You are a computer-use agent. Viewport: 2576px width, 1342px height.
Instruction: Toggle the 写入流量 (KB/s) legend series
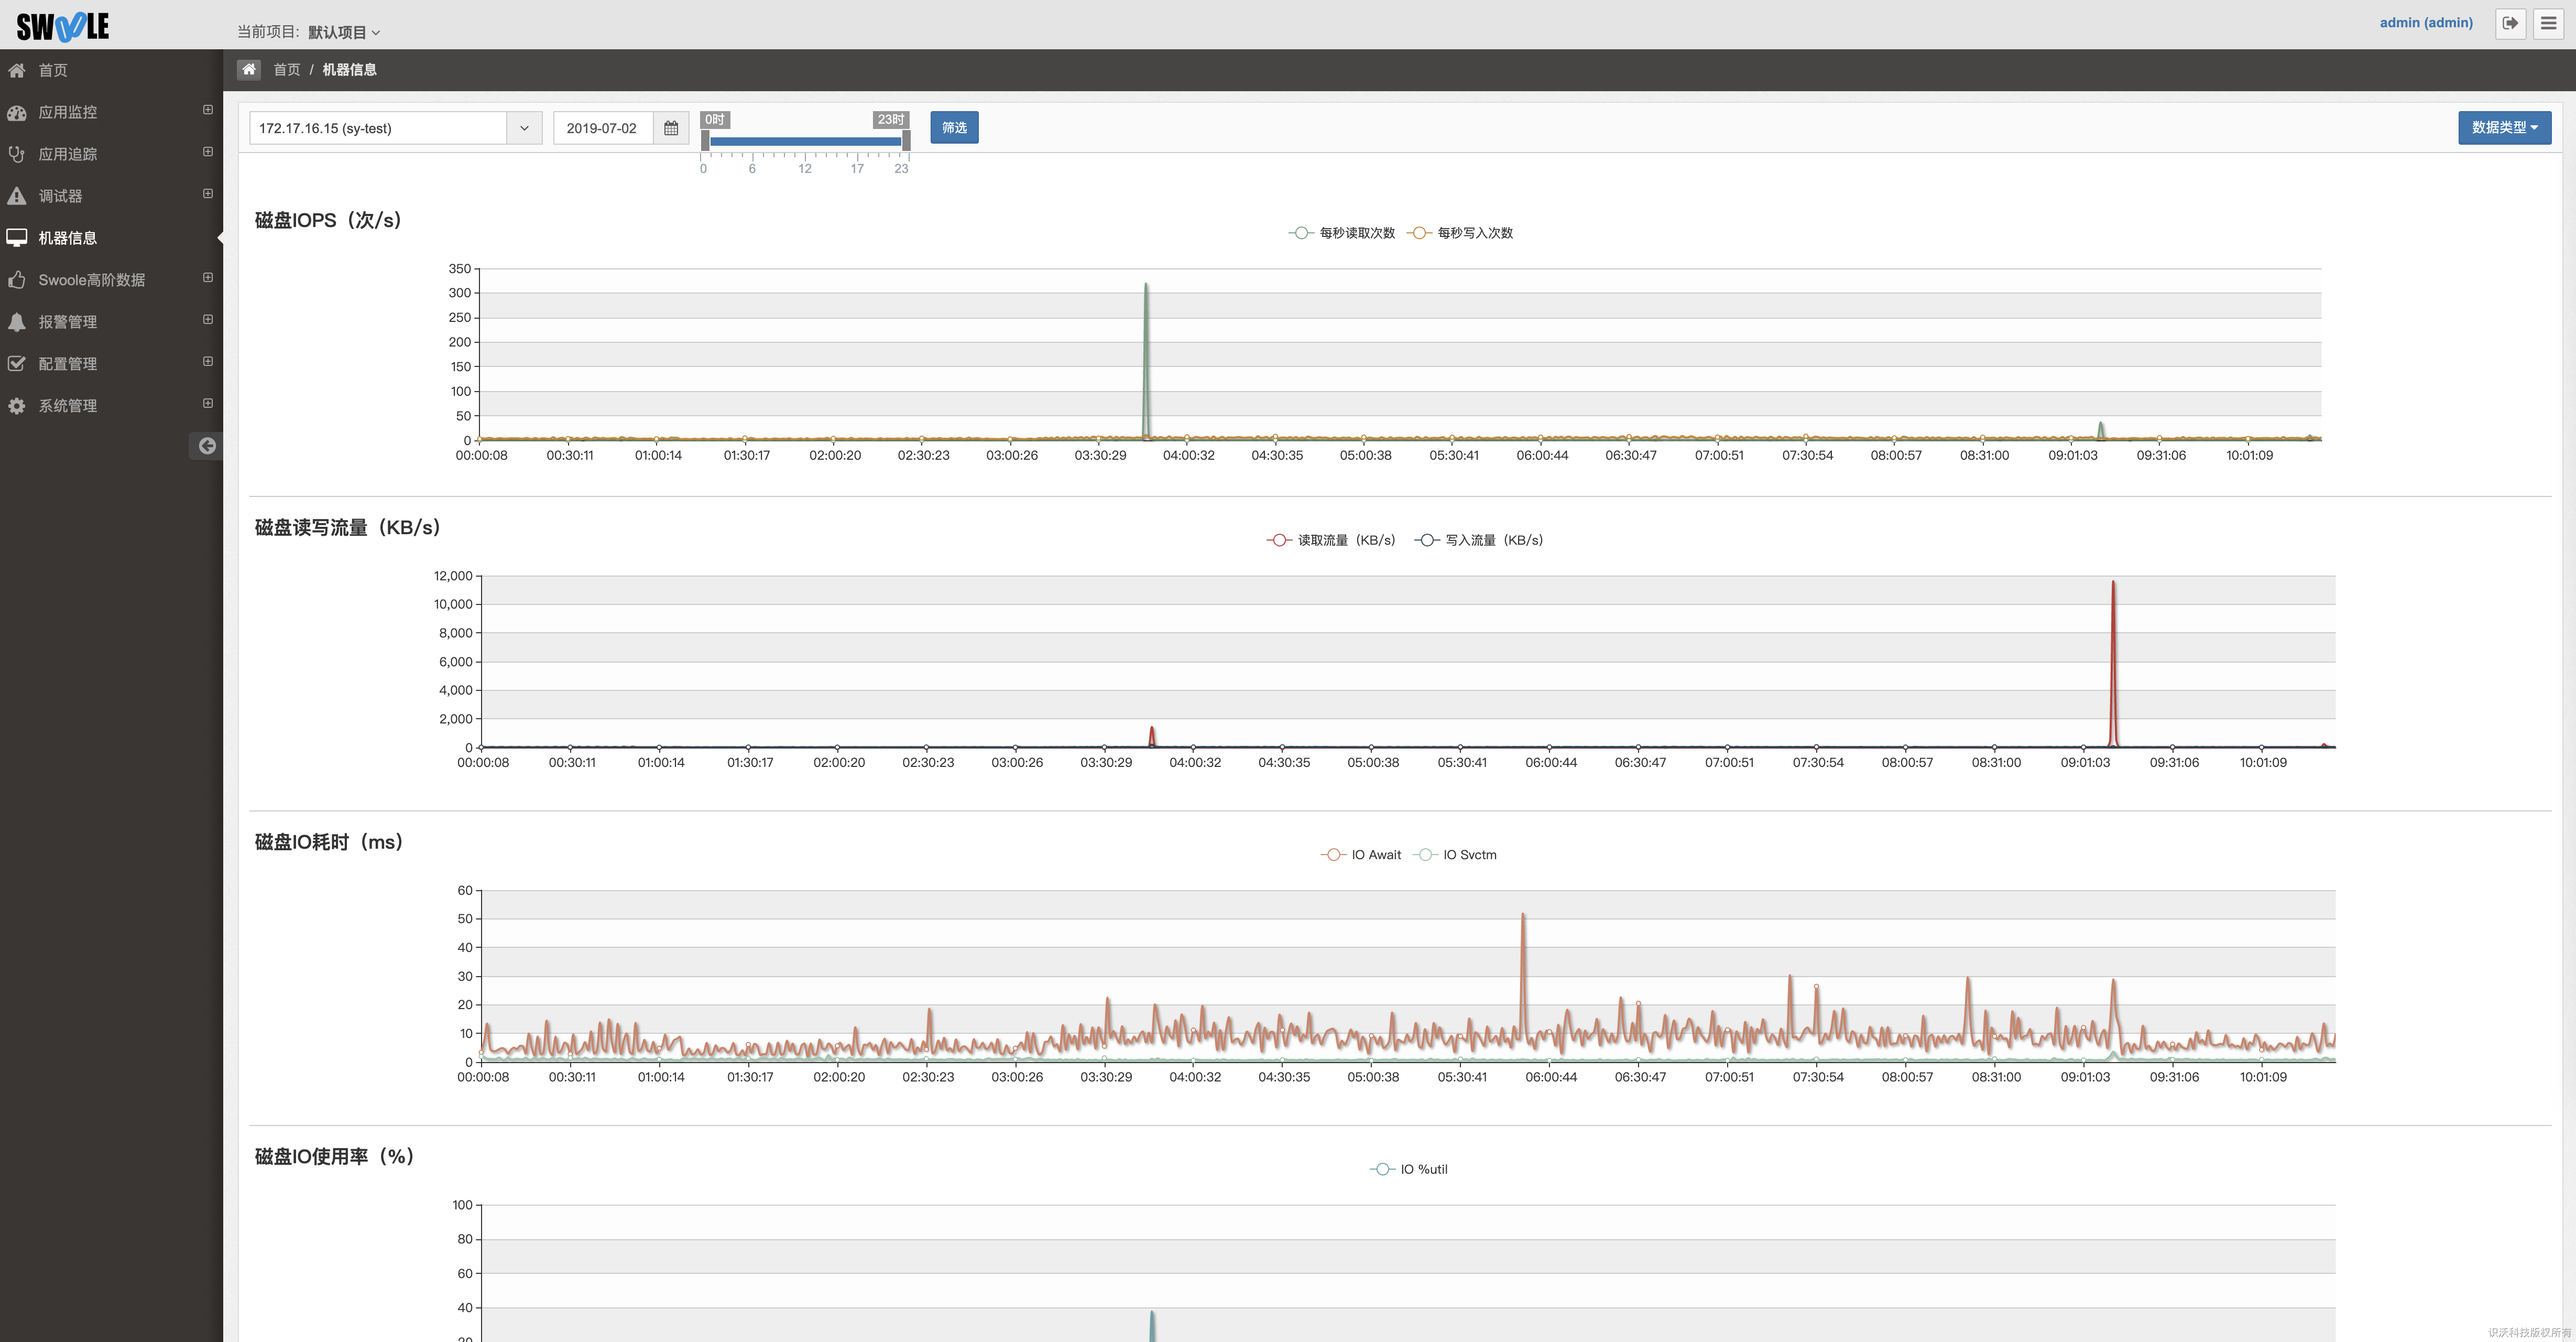click(x=1479, y=540)
